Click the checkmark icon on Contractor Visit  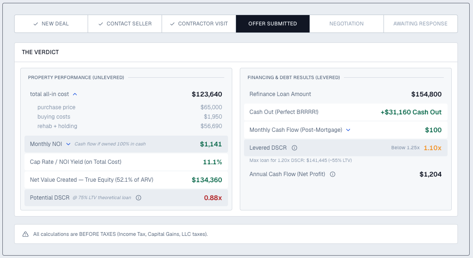[x=172, y=24]
